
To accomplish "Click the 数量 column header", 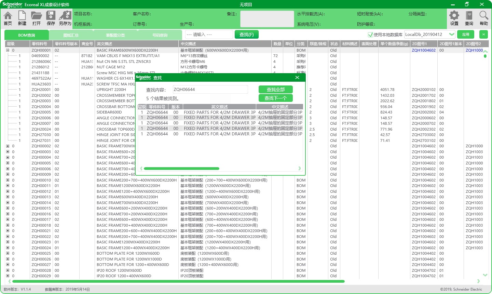I will pyautogui.click(x=277, y=44).
